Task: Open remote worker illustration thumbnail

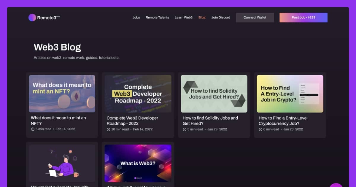Action: 62,163
